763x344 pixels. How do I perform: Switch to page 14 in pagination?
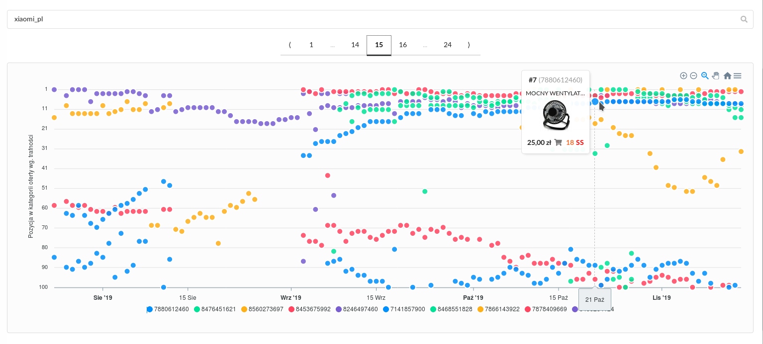(x=355, y=45)
